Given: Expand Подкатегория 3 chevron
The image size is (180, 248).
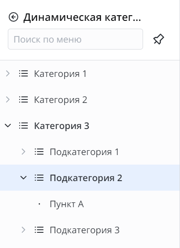Looking at the screenshot, I should click(x=23, y=230).
